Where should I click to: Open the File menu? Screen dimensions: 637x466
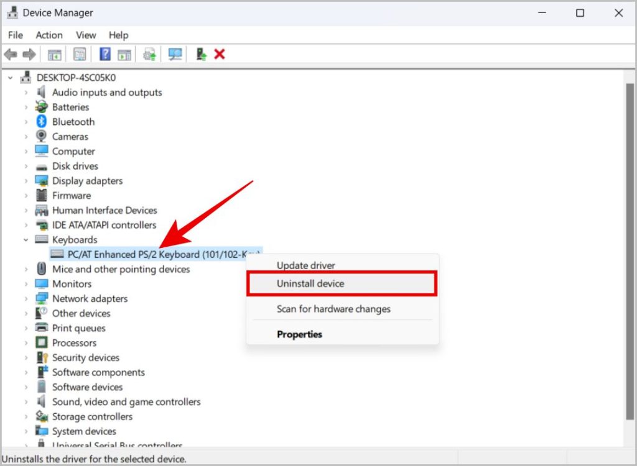[16, 35]
